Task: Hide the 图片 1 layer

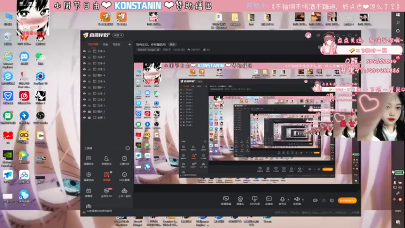Action: [84, 87]
